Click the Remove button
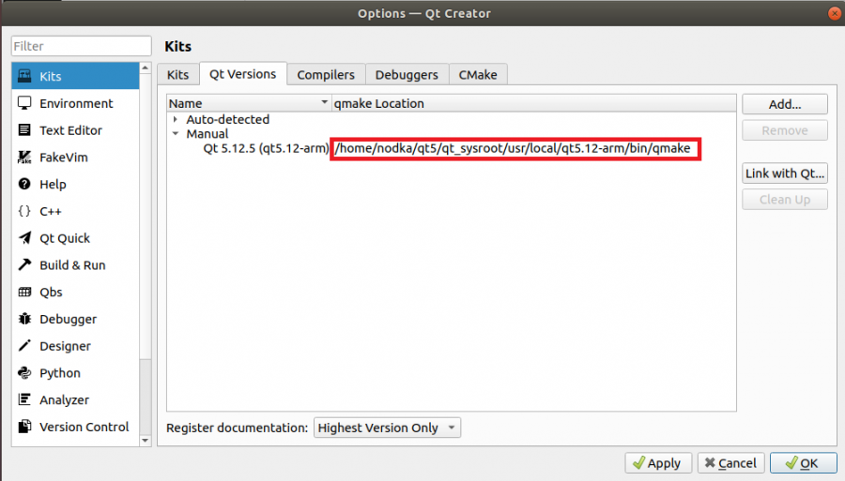Image resolution: width=845 pixels, height=481 pixels. (x=785, y=130)
